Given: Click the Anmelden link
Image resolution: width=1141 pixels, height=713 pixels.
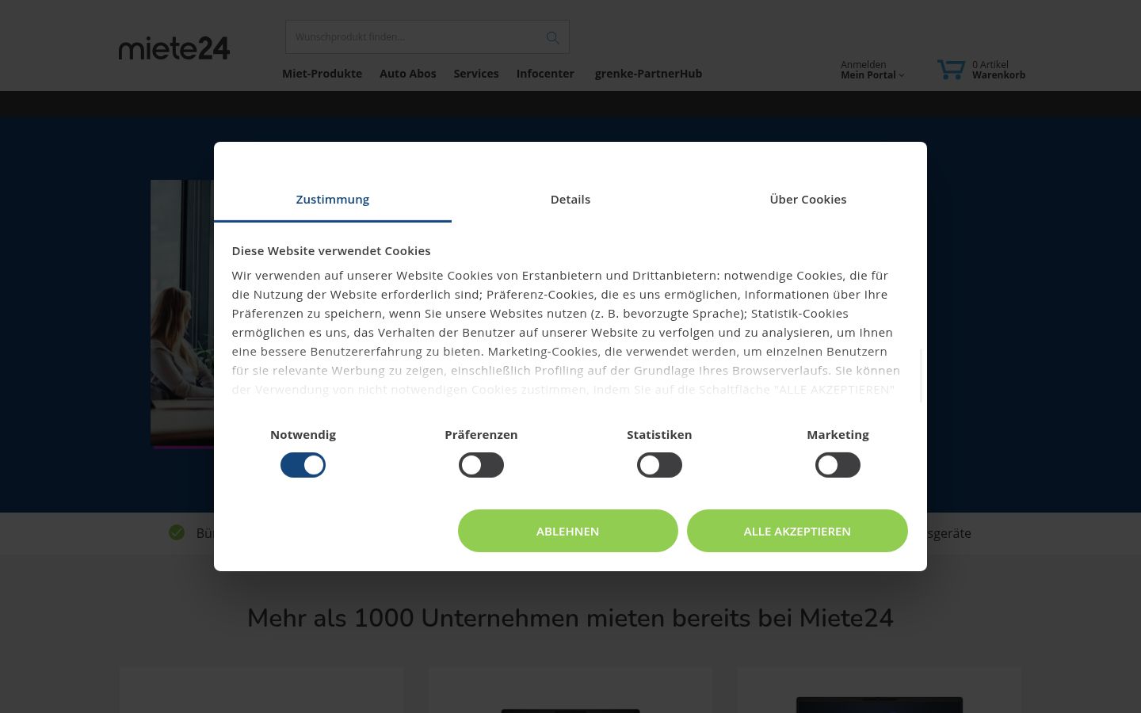Looking at the screenshot, I should (863, 65).
